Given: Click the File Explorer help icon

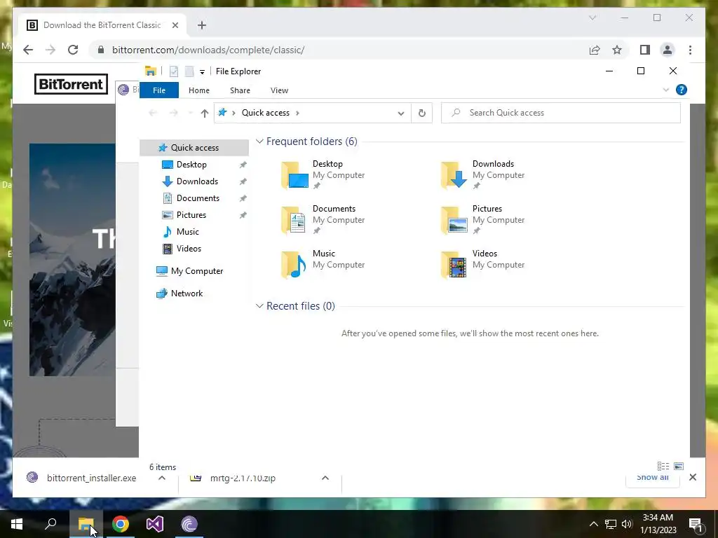Looking at the screenshot, I should pos(682,90).
